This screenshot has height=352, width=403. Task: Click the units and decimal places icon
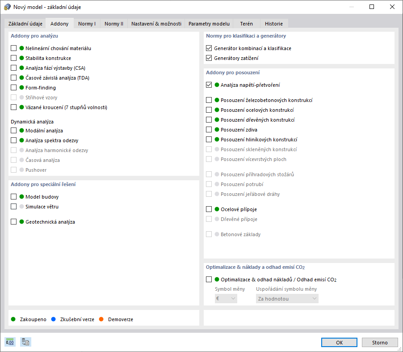9,342
